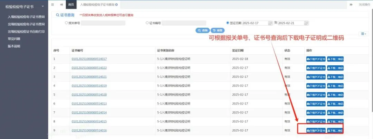373x139 pixels.
Task: Open calendar picker for start date 2025-02-17
Action: pyautogui.click(x=270, y=23)
